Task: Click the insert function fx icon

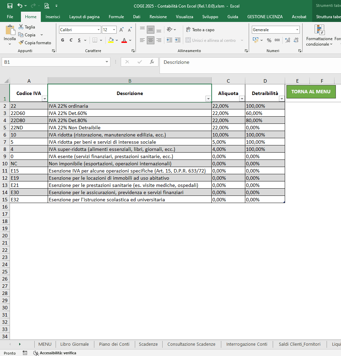Action: (152, 62)
